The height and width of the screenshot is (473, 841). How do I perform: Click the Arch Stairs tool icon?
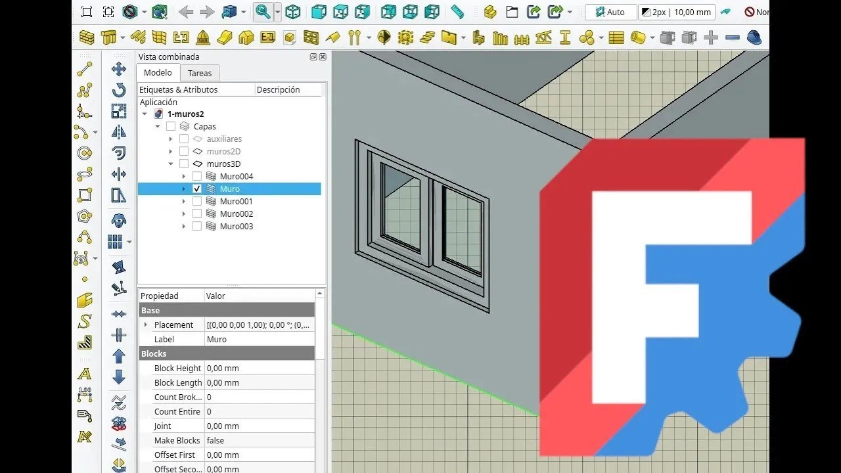click(x=428, y=37)
